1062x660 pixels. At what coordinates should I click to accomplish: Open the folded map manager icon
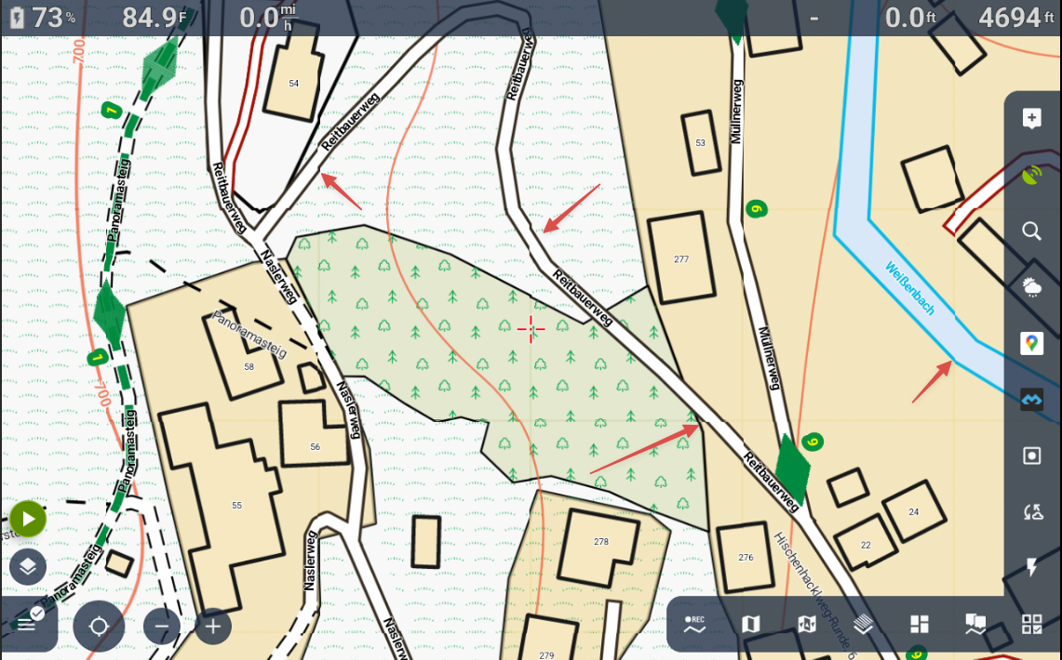point(751,625)
